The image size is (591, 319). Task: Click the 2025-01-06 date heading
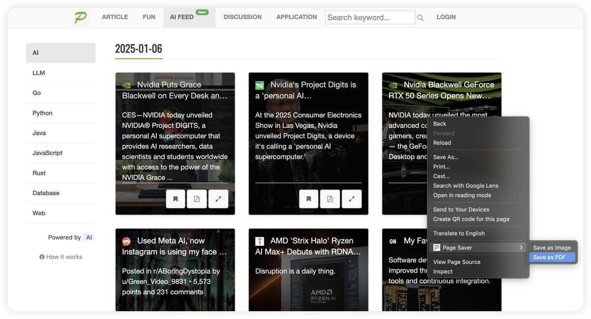[138, 49]
